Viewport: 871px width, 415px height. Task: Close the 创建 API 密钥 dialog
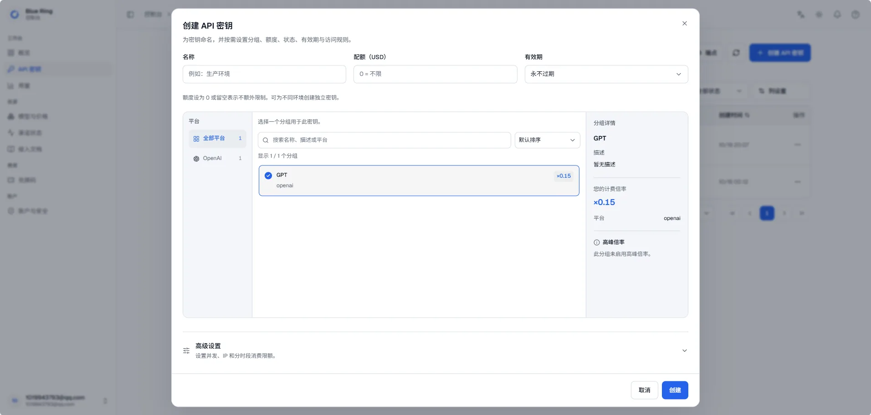click(684, 24)
